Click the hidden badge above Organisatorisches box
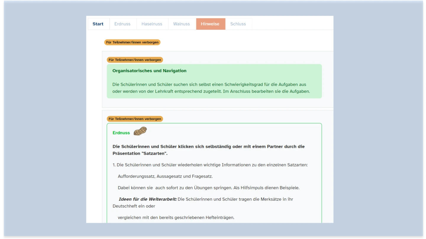 tap(135, 60)
